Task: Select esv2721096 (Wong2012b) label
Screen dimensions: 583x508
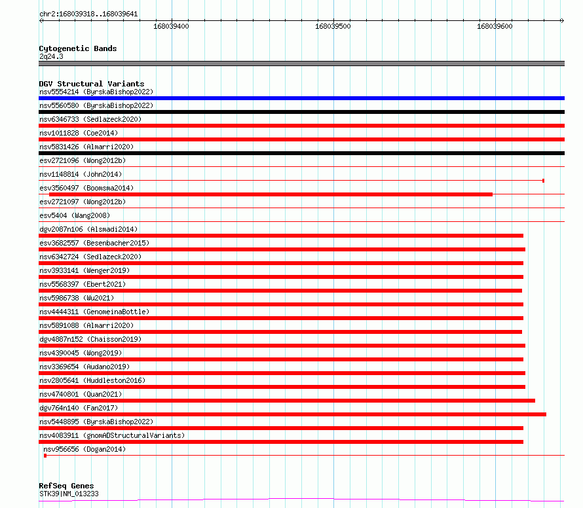Action: coord(83,160)
